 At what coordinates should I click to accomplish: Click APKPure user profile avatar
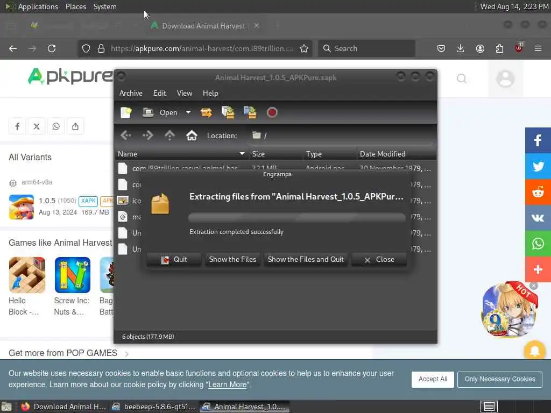[505, 79]
